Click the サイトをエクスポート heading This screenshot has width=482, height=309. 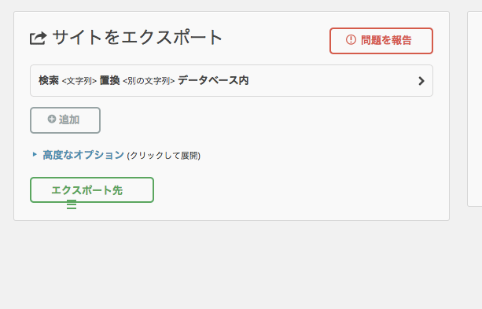tap(138, 38)
